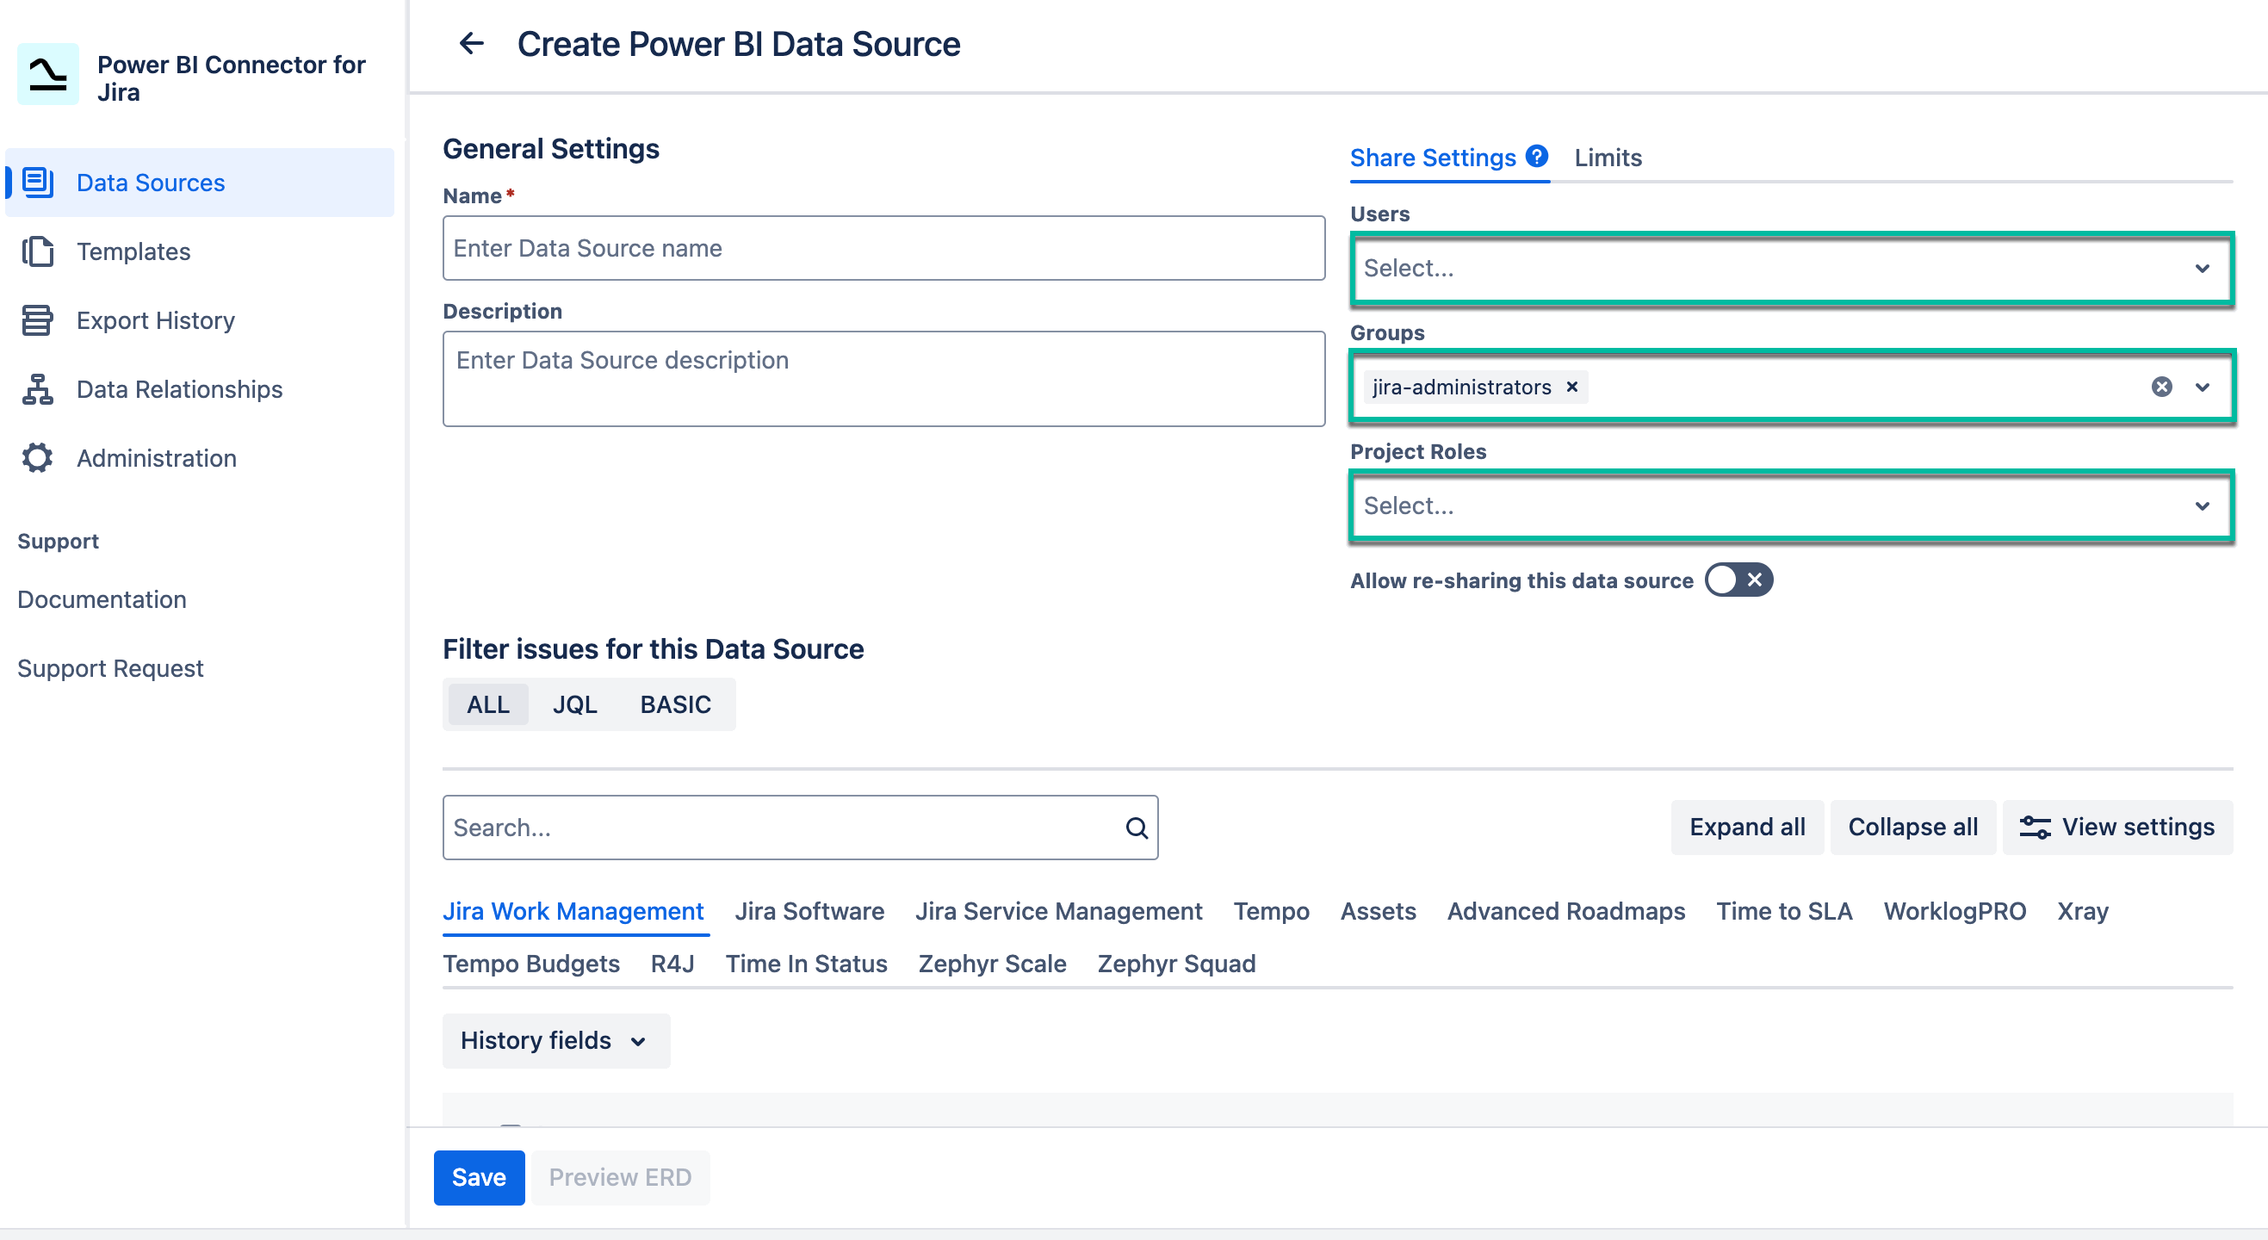The width and height of the screenshot is (2268, 1240).
Task: Toggle allow re-sharing this data source
Action: [1738, 580]
